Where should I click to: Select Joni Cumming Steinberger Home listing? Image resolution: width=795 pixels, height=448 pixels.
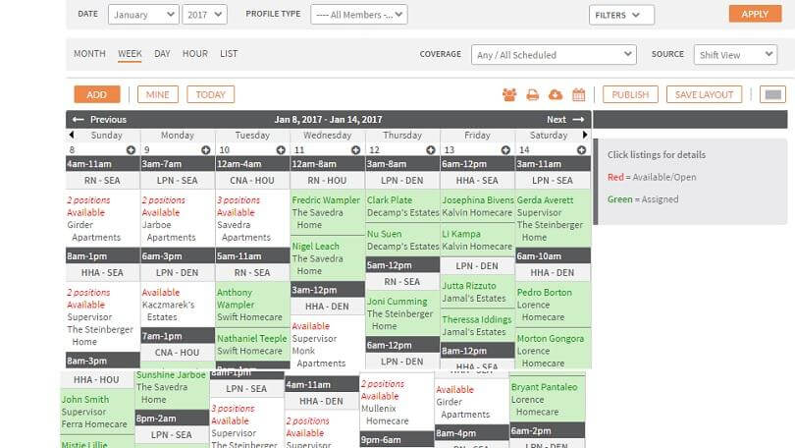click(x=402, y=313)
